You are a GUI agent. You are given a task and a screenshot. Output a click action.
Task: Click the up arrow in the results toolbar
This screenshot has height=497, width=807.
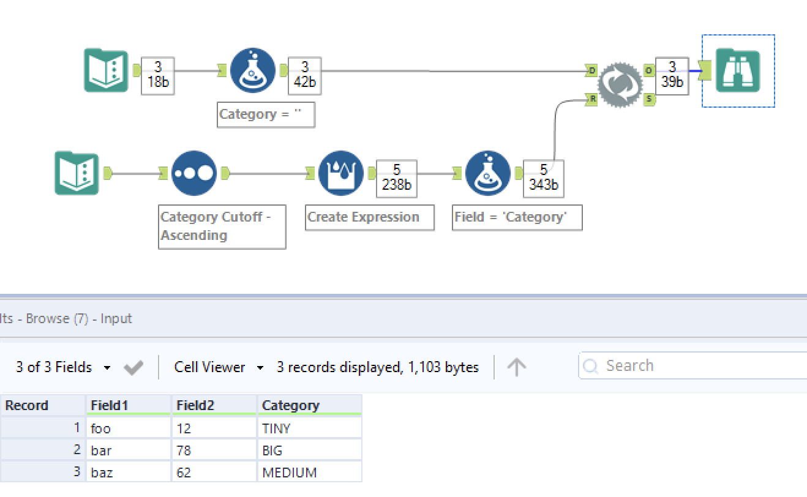(x=517, y=366)
